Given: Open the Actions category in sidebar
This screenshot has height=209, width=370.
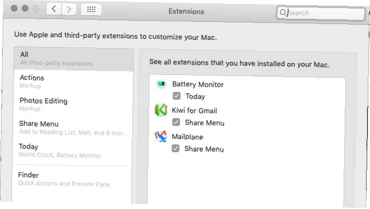Looking at the screenshot, I should [74, 82].
